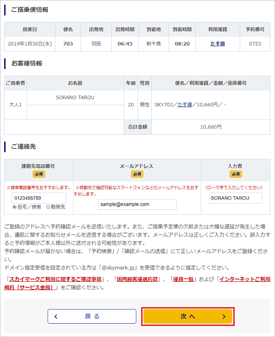Select the 勤務先 radio option

pyautogui.click(x=48, y=207)
